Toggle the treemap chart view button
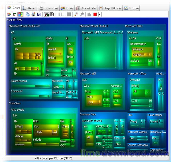171x162 pixels. tap(20, 14)
